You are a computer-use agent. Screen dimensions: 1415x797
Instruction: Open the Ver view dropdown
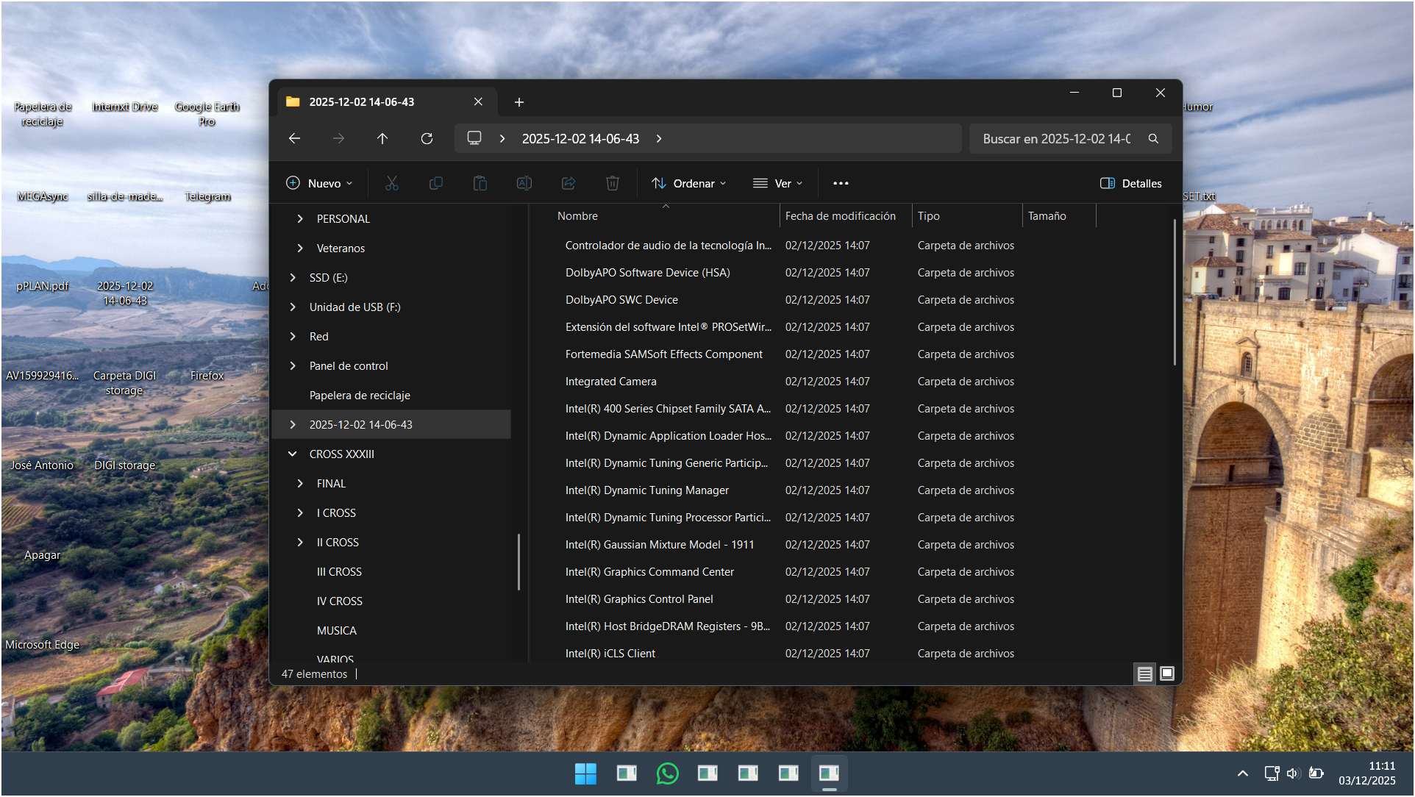tap(777, 183)
